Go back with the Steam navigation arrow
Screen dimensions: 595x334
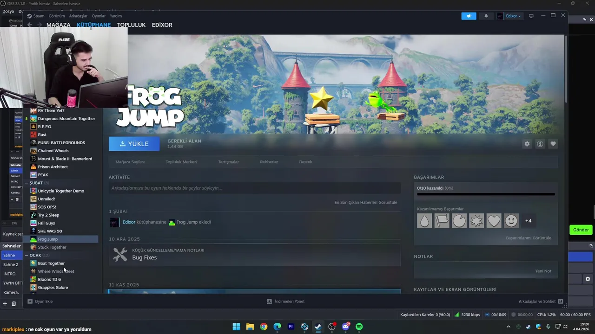30,25
